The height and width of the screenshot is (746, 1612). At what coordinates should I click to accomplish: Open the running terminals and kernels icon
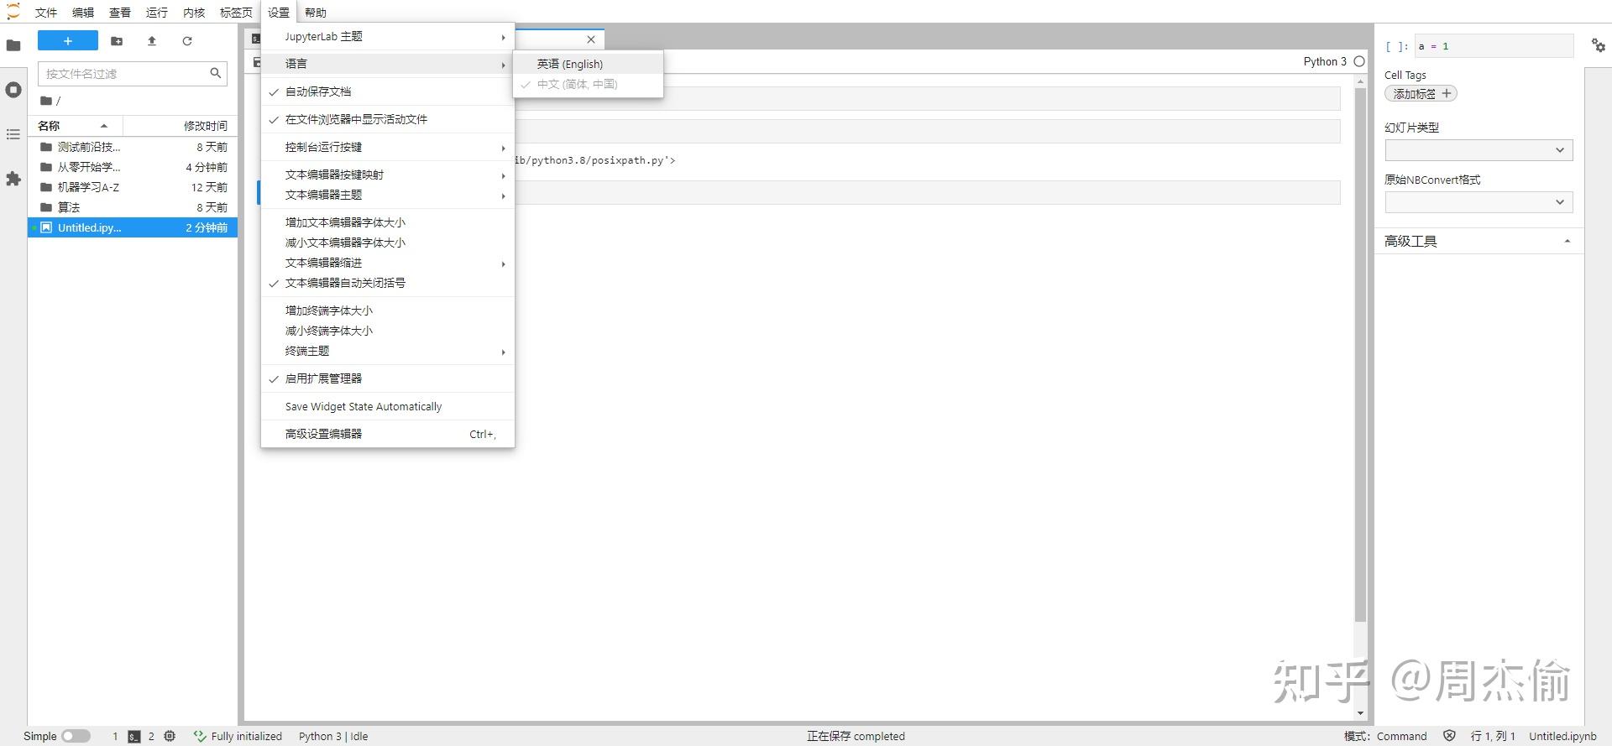point(13,90)
